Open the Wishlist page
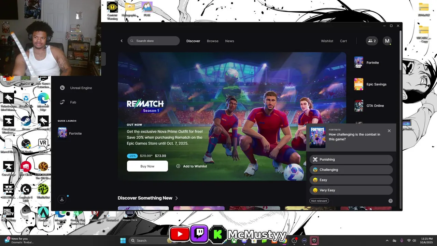 click(327, 41)
